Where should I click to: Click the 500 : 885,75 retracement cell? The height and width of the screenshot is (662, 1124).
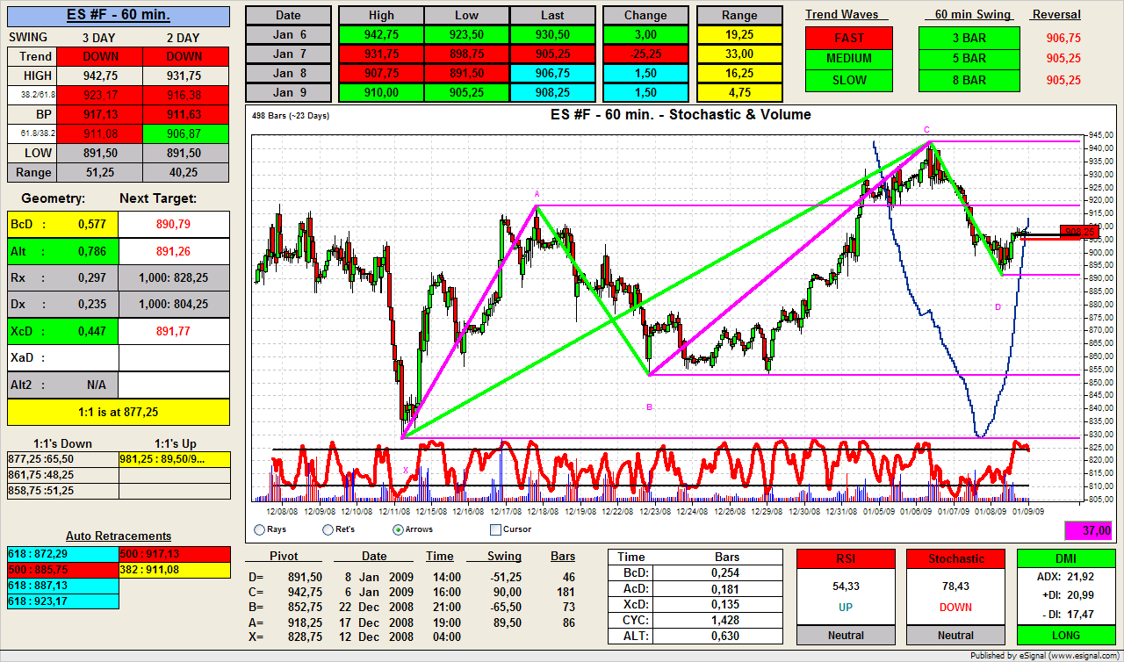click(62, 570)
